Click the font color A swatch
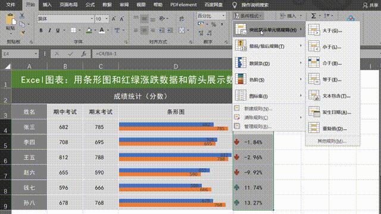 pyautogui.click(x=102, y=30)
